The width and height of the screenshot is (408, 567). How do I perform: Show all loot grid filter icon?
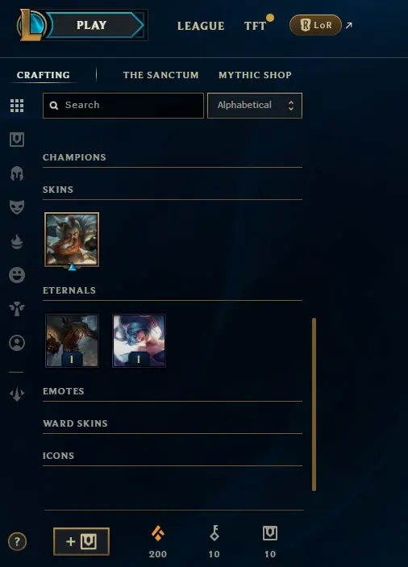(17, 106)
